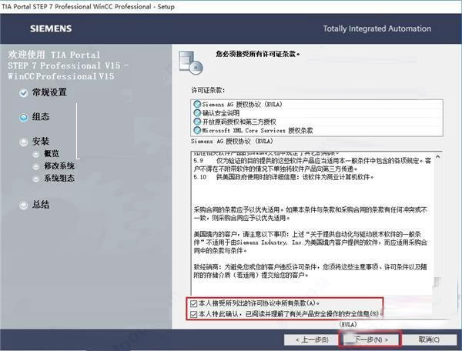The height and width of the screenshot is (351, 462).
Task: Click globe icon beside Siemens AG EULA
Action: point(197,104)
